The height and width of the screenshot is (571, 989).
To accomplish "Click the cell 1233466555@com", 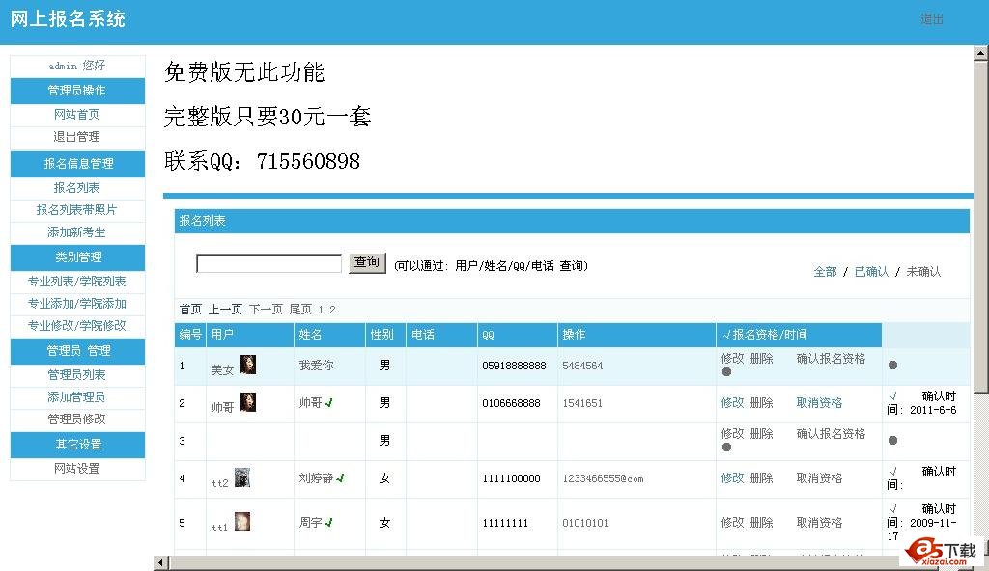I will 603,479.
